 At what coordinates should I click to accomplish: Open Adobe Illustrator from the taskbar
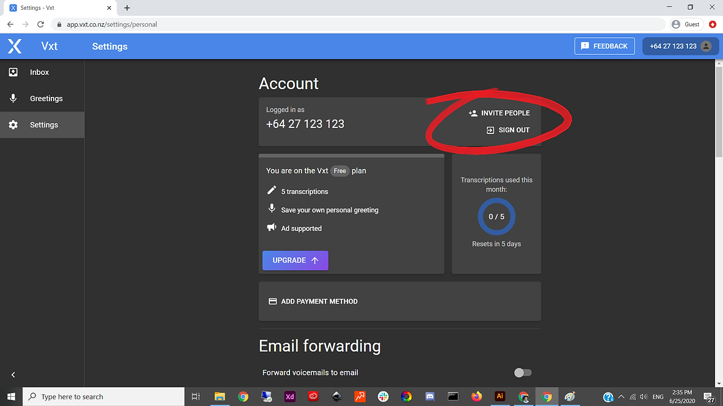(500, 396)
